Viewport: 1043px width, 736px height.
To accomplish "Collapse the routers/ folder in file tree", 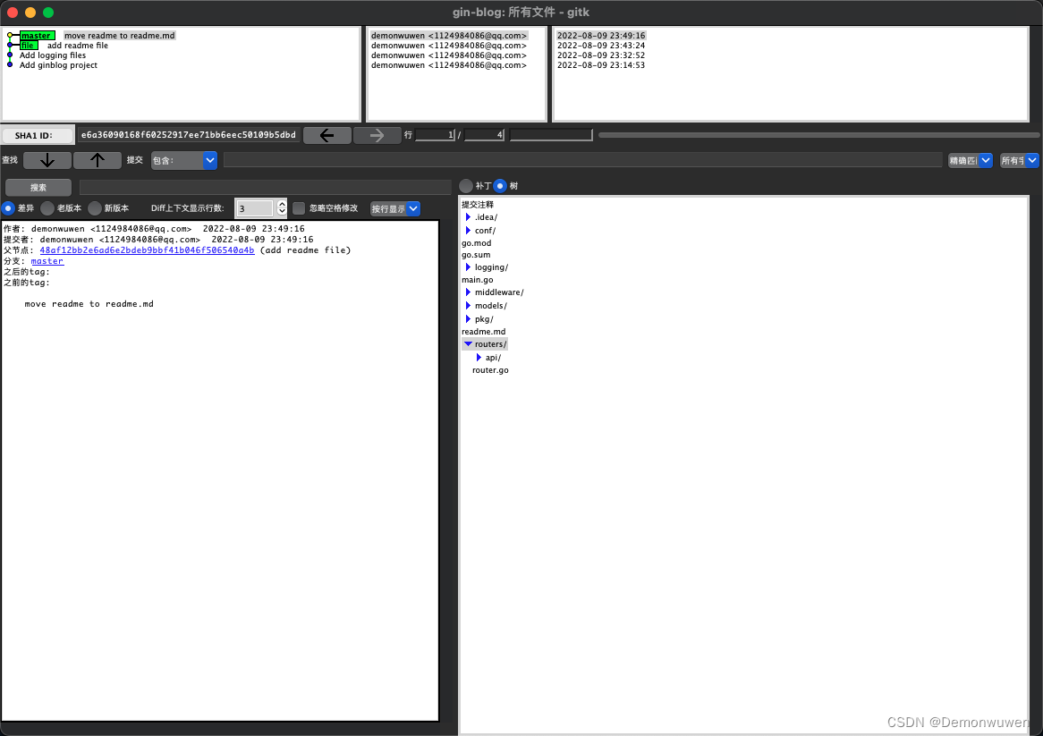I will pos(468,343).
